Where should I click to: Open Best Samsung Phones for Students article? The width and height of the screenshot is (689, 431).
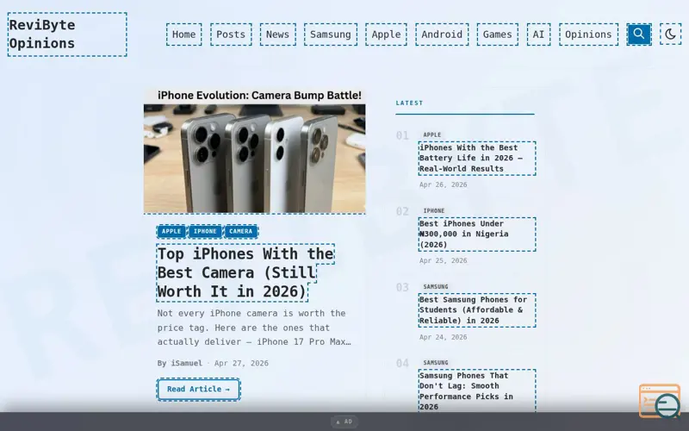[x=477, y=310]
